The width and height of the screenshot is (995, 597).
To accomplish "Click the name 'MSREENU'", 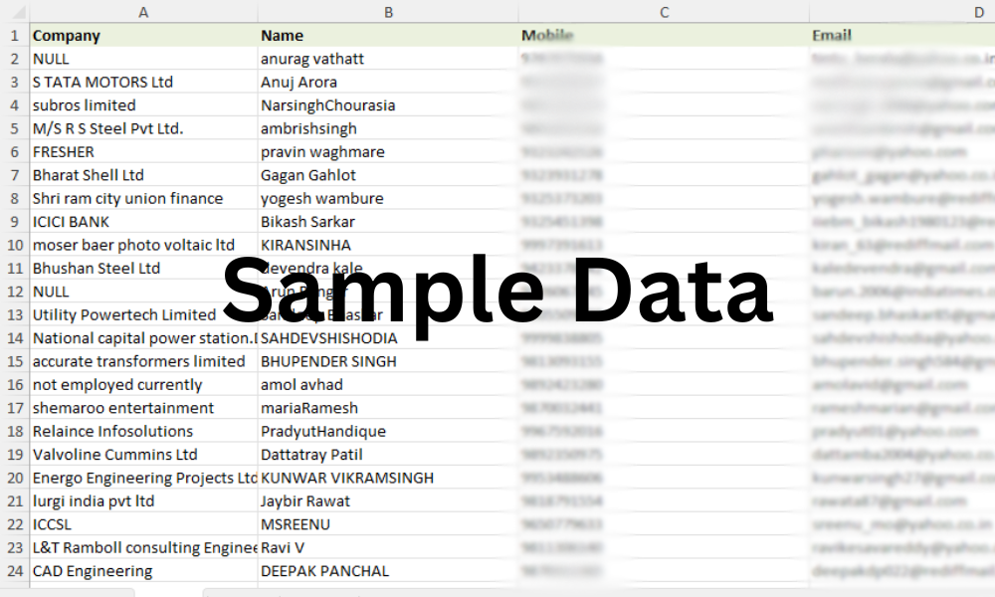I will [388, 524].
